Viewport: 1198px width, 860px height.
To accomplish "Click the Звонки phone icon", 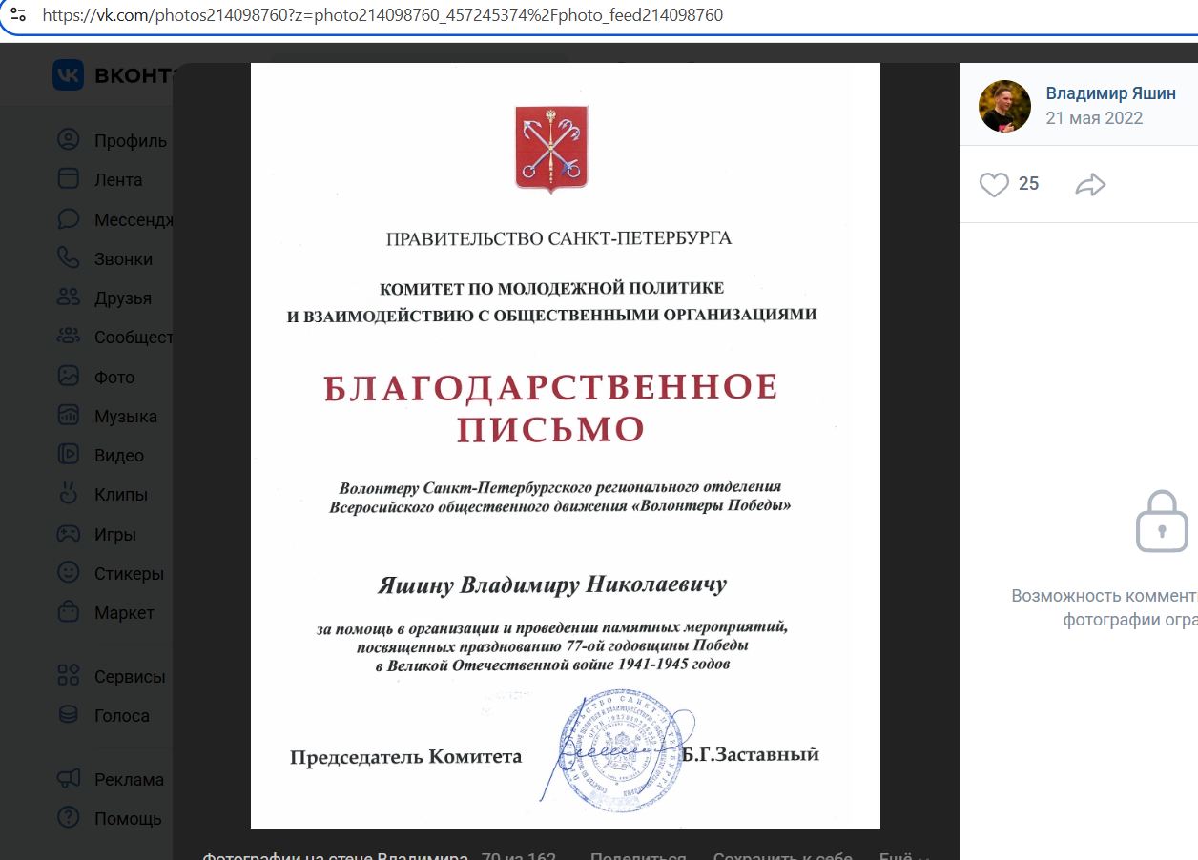I will [x=69, y=258].
